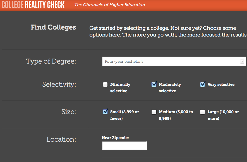This screenshot has width=247, height=162.
Task: Click the Small (2,999 or fewer) label
Action: [x=124, y=115]
